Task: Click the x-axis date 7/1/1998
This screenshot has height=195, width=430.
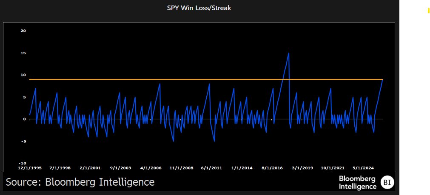Action: (x=60, y=168)
